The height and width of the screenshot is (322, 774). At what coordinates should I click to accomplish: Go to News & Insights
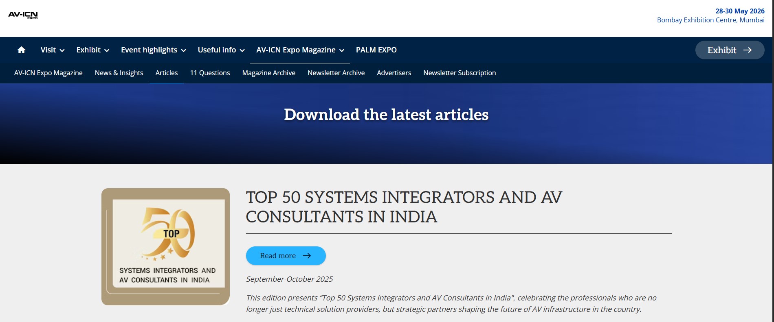coord(119,73)
